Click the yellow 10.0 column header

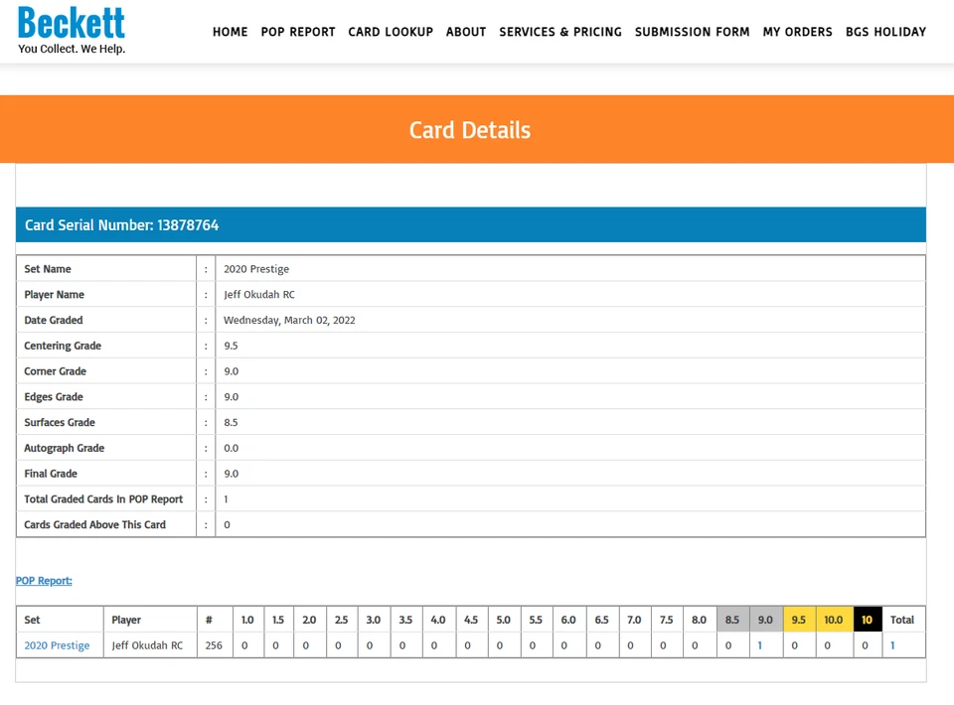tap(833, 620)
